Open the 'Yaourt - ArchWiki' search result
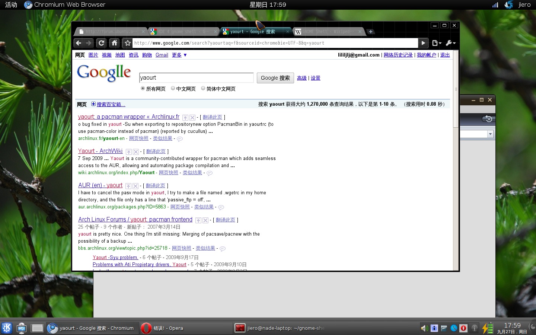This screenshot has width=536, height=335. click(100, 151)
